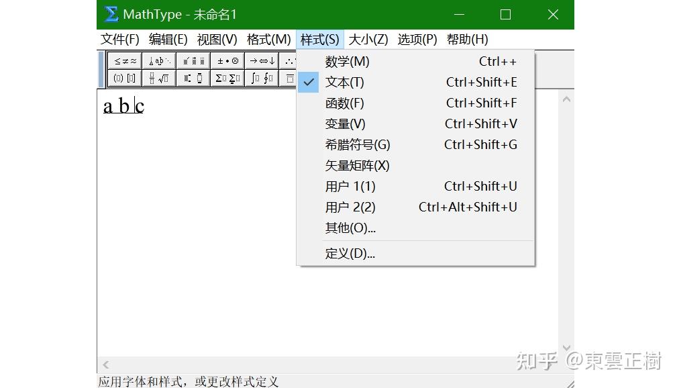Choose the 用户 2(2) style
679x388 pixels.
click(x=416, y=207)
